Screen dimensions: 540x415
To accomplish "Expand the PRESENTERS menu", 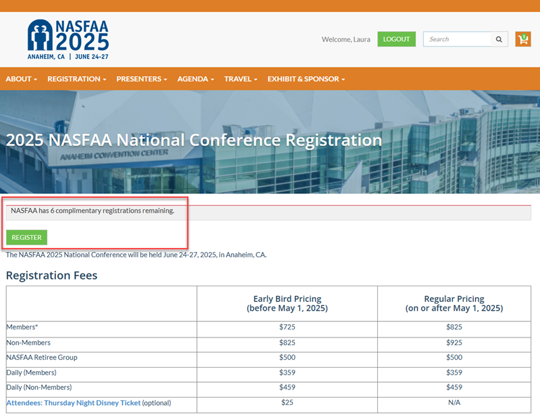I will [142, 79].
